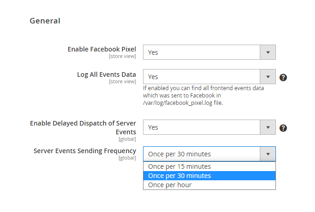Screen dimensions: 315x212
Task: Click [store view] scope under Enable Facebook Pixel
Action: click(x=122, y=56)
